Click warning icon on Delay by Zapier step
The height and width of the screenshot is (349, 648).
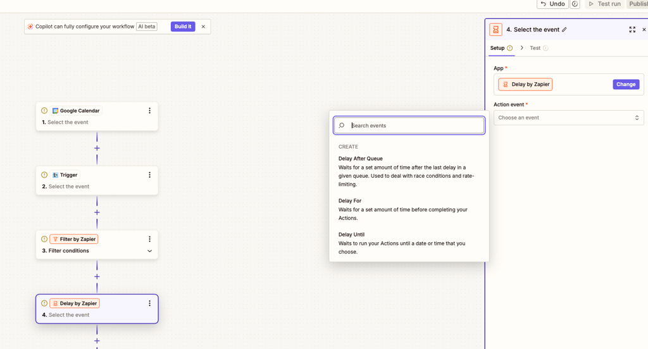(44, 303)
